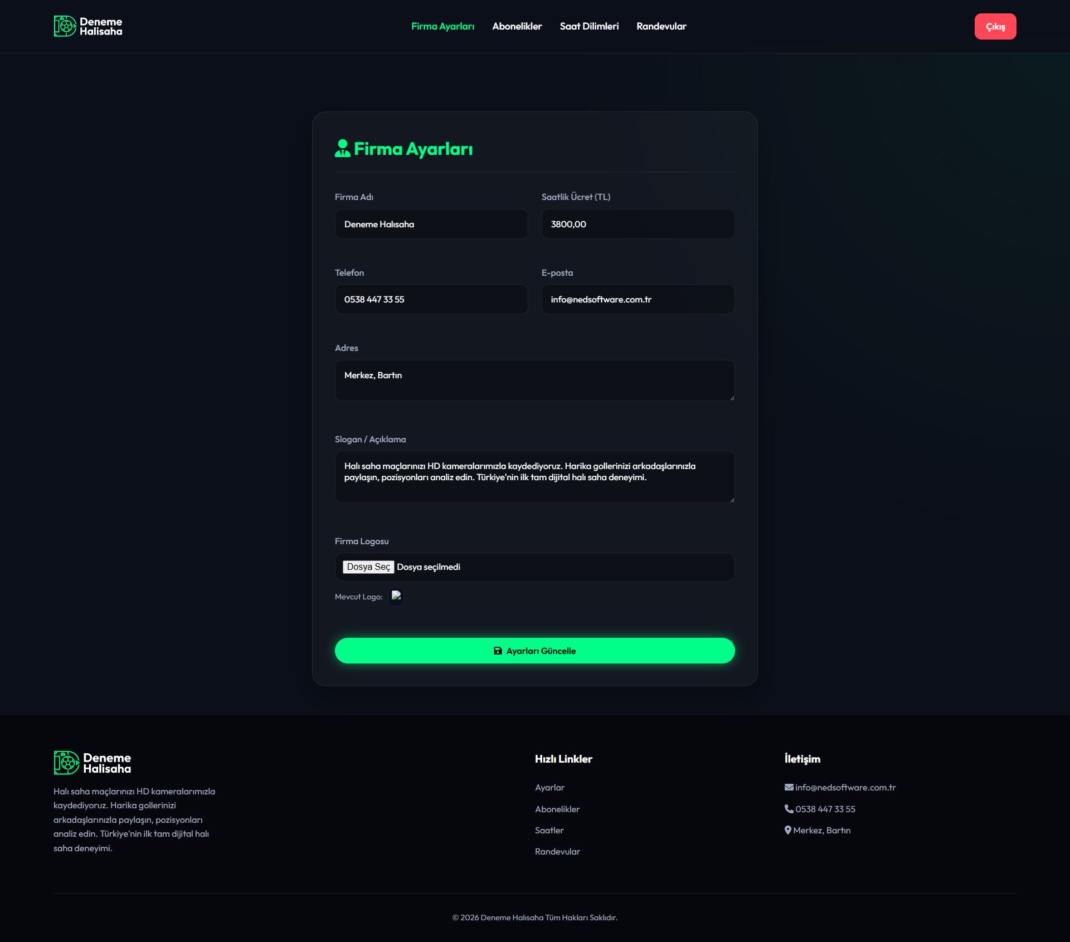
Task: Click inside the Slogan / Açıklama textarea
Action: 534,477
